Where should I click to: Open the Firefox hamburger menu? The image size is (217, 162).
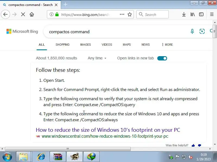click(x=212, y=14)
